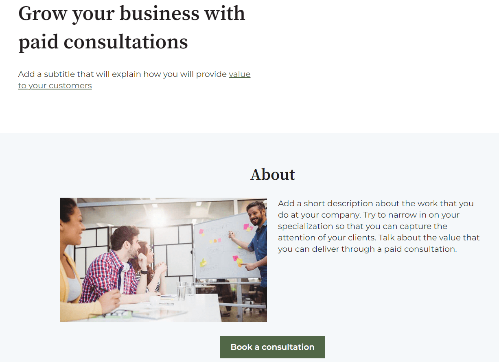Select the subtitle text above the fold
Image resolution: width=499 pixels, height=362 pixels.
tap(134, 74)
